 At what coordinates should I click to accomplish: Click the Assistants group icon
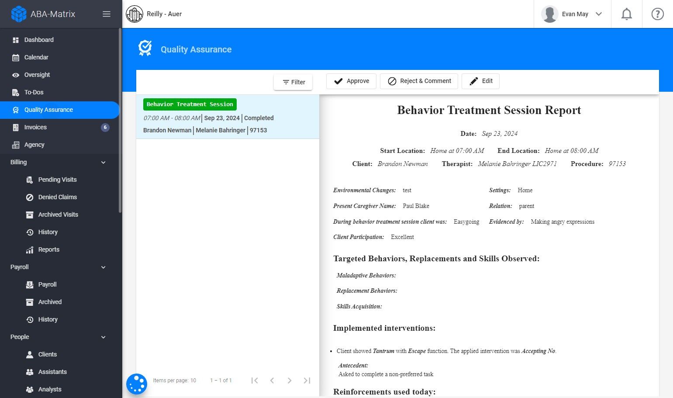click(x=30, y=372)
